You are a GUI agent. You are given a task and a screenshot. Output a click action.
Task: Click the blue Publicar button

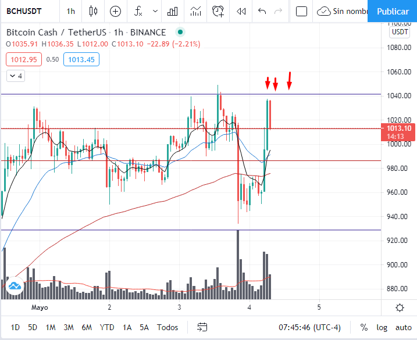tap(393, 12)
